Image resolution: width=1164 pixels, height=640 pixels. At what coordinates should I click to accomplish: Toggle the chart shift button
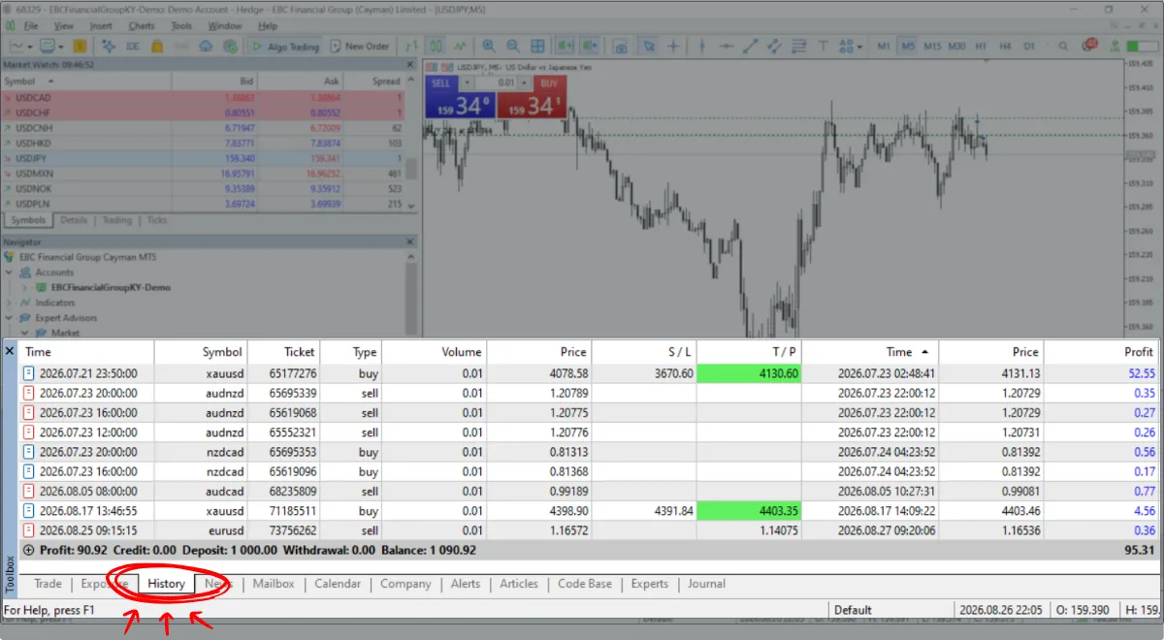(x=590, y=46)
